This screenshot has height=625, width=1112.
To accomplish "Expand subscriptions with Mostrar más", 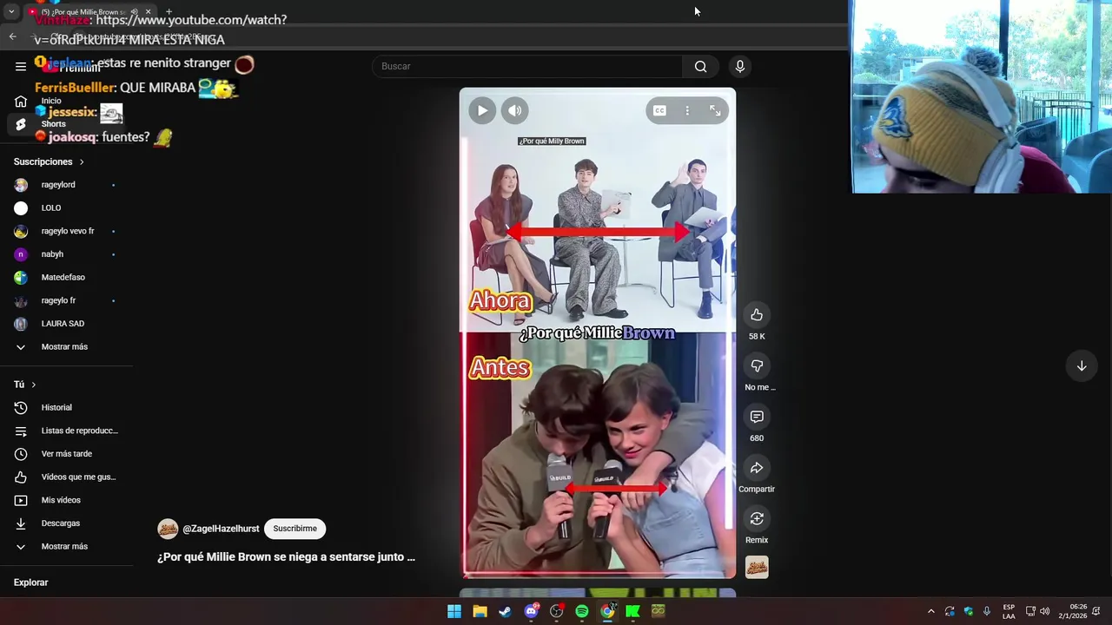I will coord(64,347).
